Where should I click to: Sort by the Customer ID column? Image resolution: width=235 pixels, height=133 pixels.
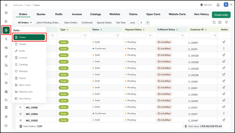pyautogui.click(x=206, y=30)
